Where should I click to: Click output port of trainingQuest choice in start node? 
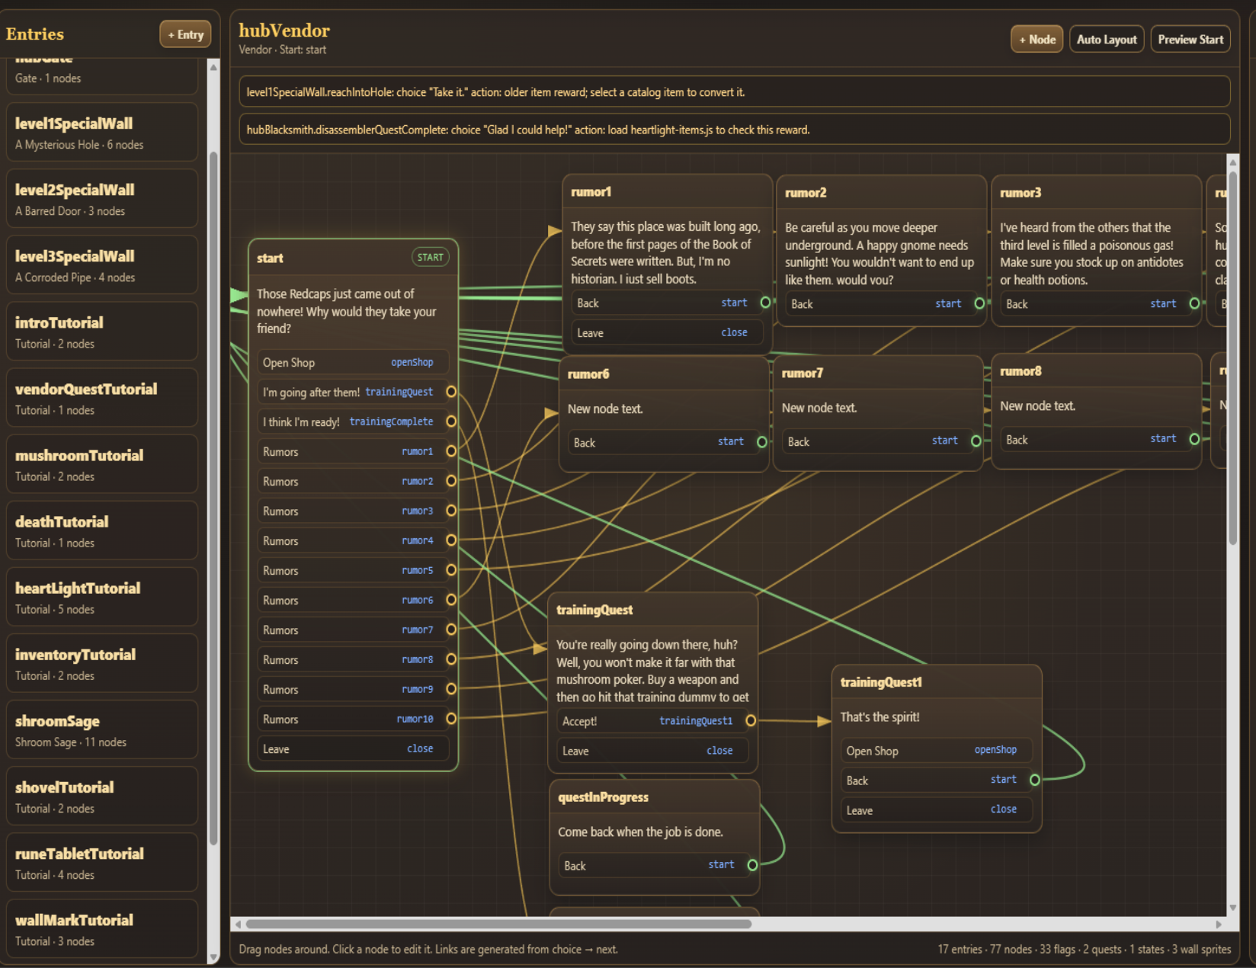tap(451, 392)
